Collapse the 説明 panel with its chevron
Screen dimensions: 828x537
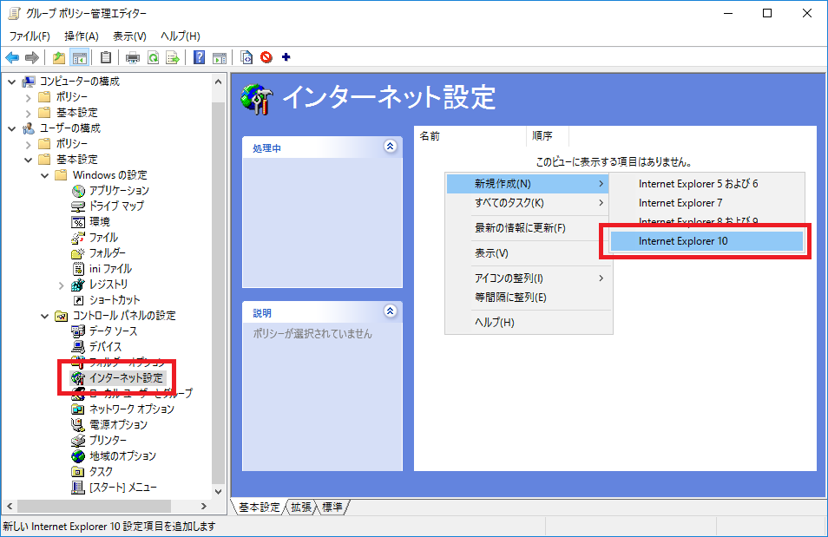tap(391, 311)
